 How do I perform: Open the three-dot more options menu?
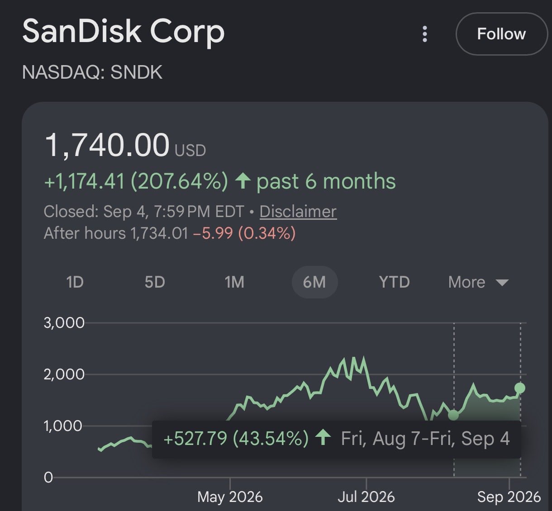424,34
